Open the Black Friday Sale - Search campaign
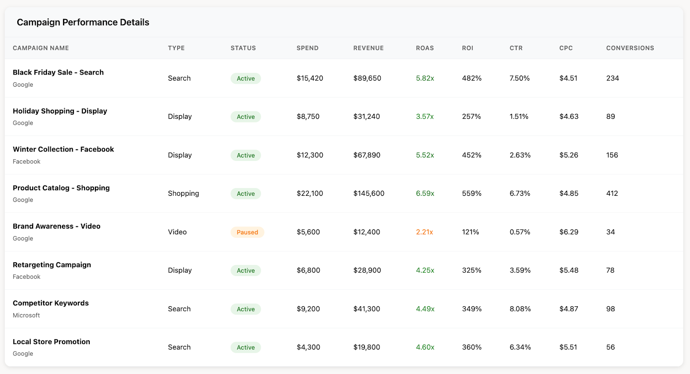 pos(58,72)
